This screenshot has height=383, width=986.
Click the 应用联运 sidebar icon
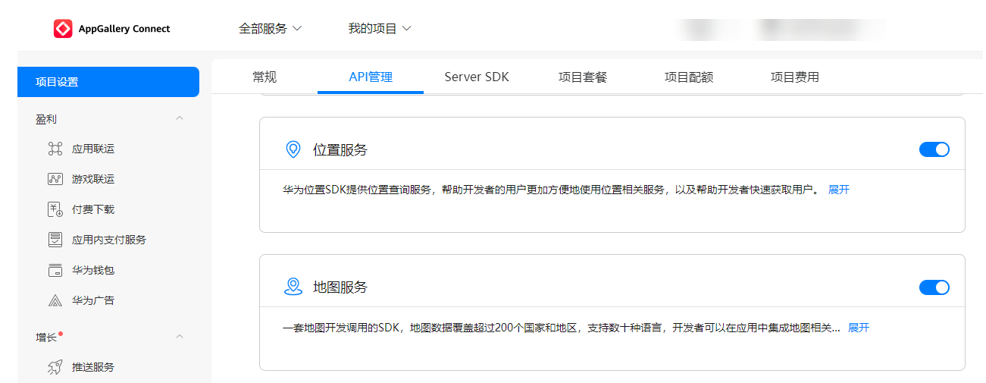point(55,149)
